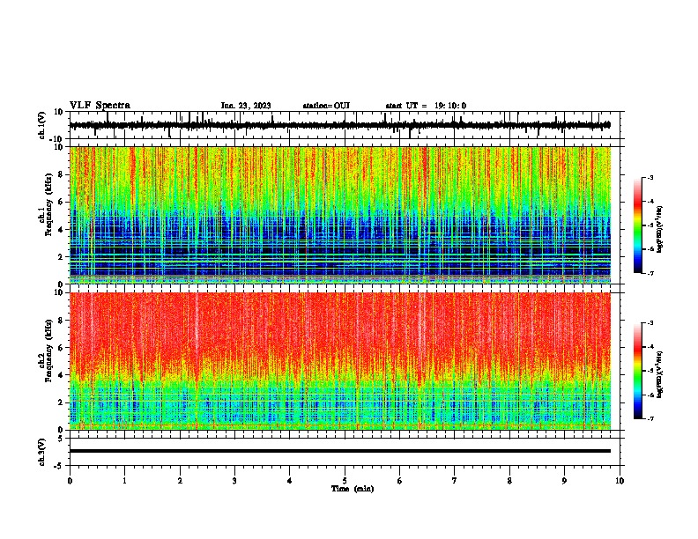Click the ch.2 spectrogram color scale bar
The width and height of the screenshot is (698, 539).
coord(638,371)
